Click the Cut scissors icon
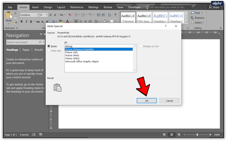227x141 pixels. coord(15,13)
